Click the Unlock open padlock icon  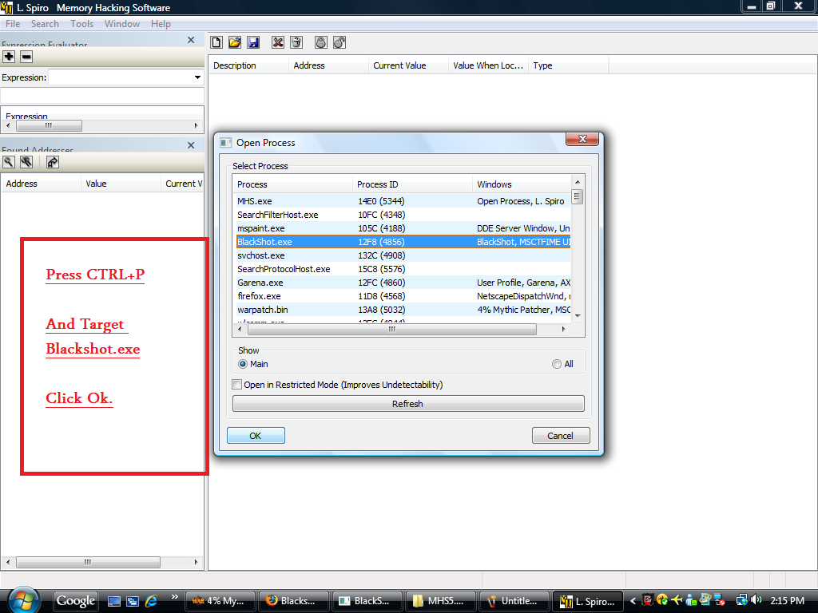click(340, 43)
